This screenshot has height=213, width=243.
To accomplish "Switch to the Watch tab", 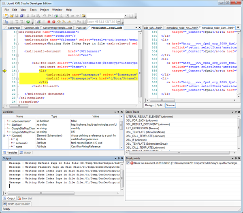I will [x=27, y=152].
